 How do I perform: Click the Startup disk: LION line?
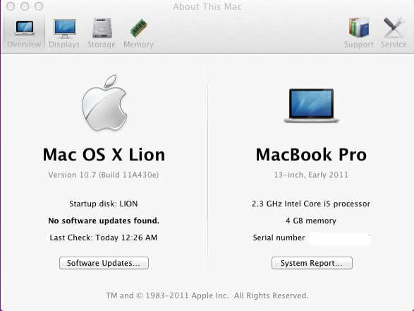point(104,204)
